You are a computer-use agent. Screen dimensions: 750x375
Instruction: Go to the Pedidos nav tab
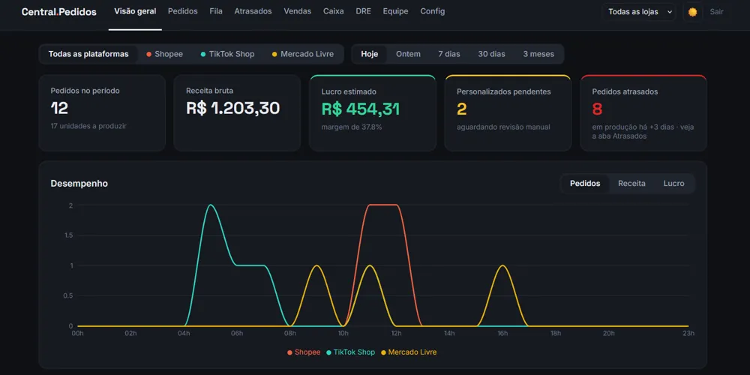[x=183, y=11]
